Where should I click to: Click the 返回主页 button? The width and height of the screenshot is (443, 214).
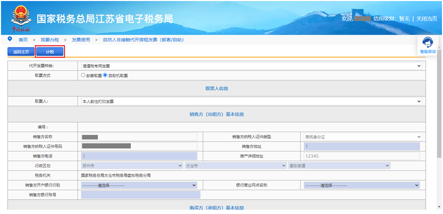(x=21, y=51)
